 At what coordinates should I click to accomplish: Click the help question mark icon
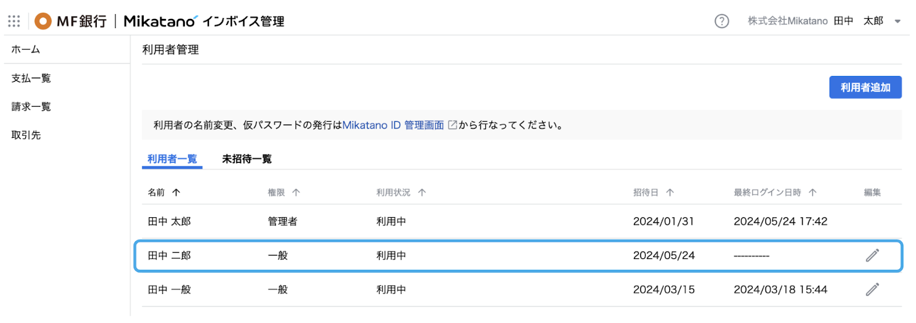tap(721, 21)
